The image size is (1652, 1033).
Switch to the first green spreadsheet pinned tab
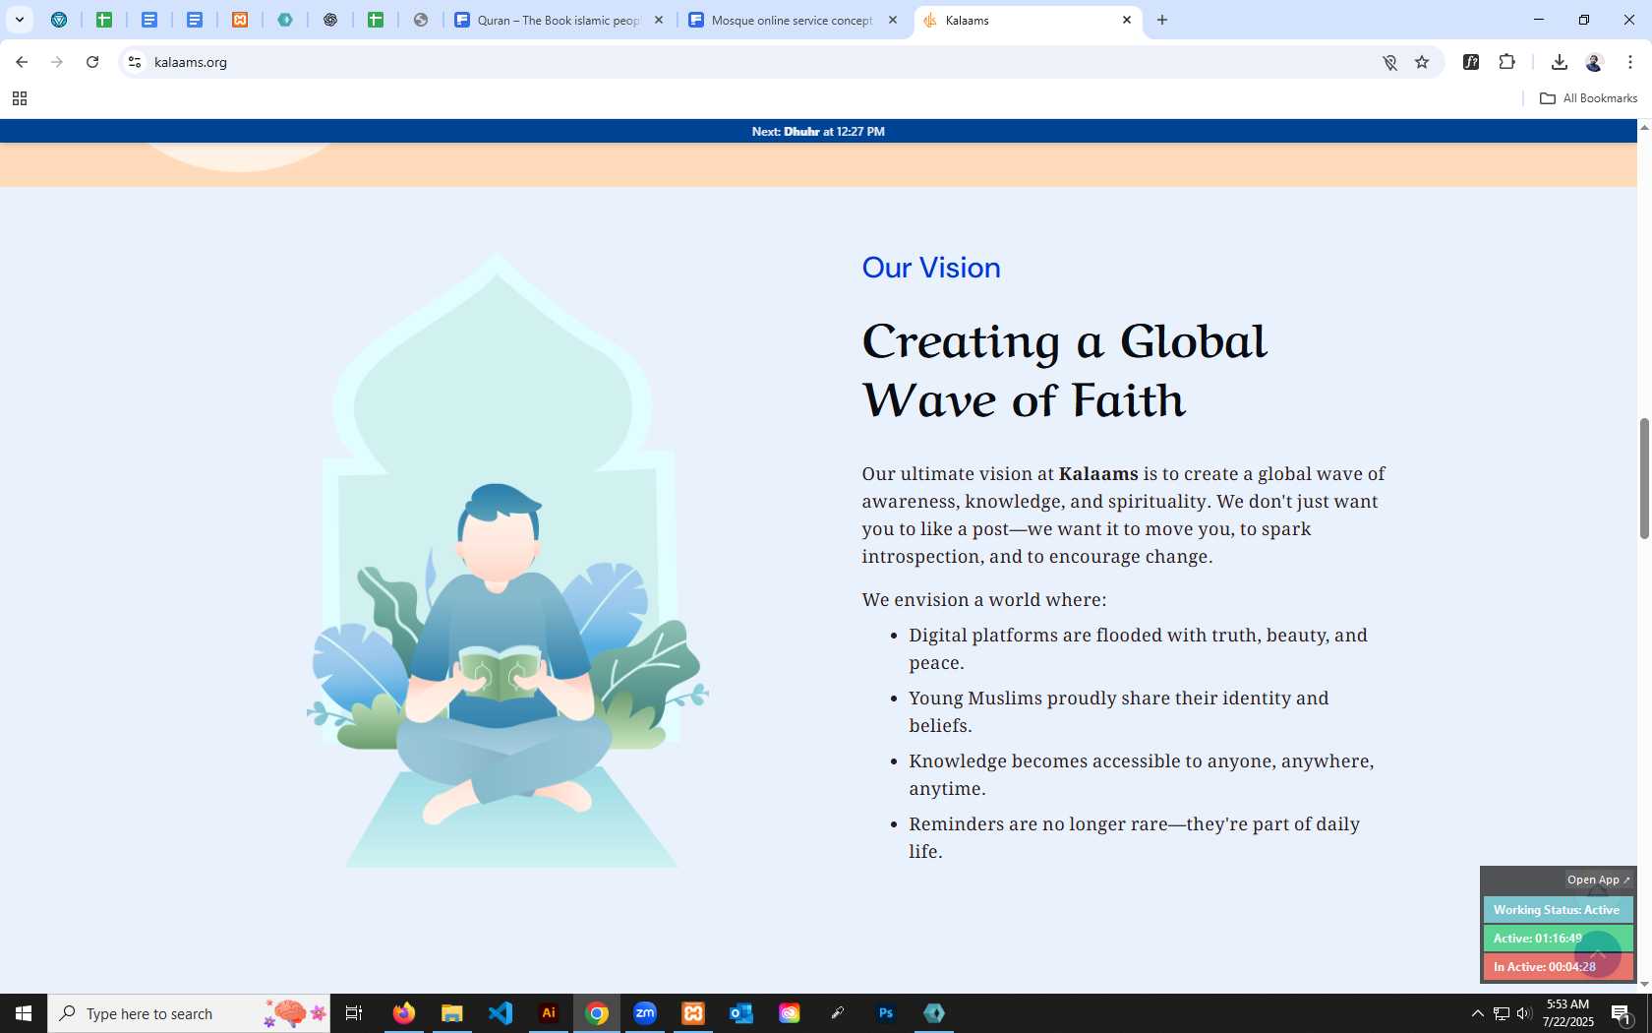tap(104, 20)
